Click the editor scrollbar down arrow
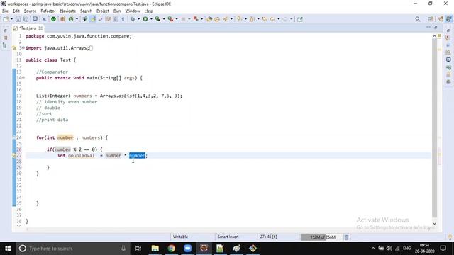The width and height of the screenshot is (454, 255). pos(434,224)
